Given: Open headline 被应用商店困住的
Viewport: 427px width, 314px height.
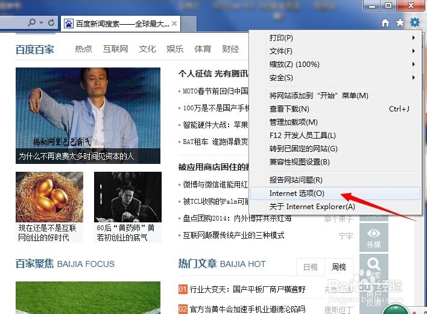Looking at the screenshot, I should tap(213, 167).
